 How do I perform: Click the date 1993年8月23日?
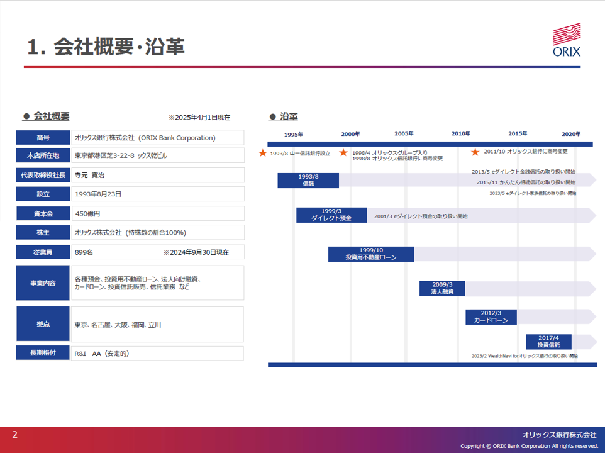click(x=98, y=194)
